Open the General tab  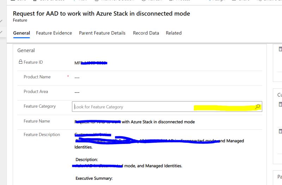22,33
